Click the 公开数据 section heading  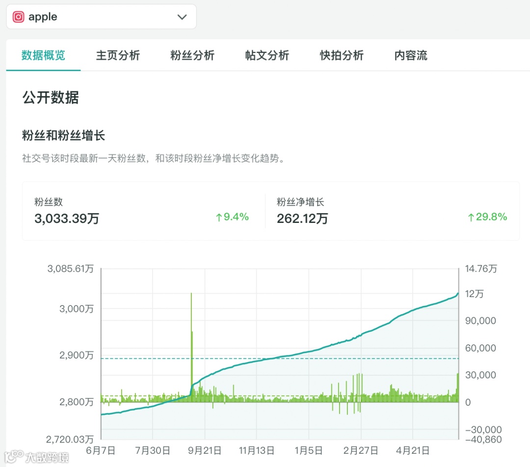point(51,97)
